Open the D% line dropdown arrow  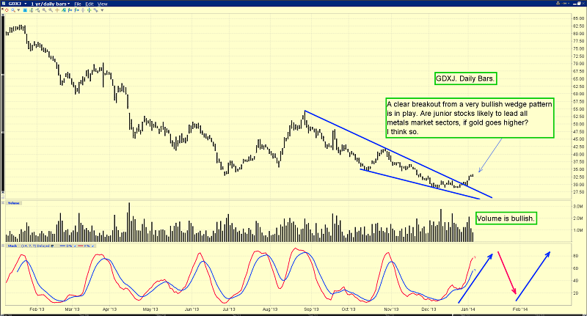(75, 246)
